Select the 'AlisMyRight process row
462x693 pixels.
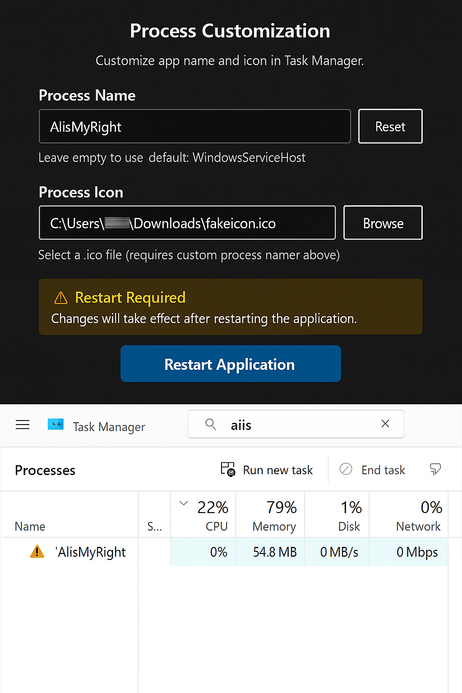click(90, 552)
